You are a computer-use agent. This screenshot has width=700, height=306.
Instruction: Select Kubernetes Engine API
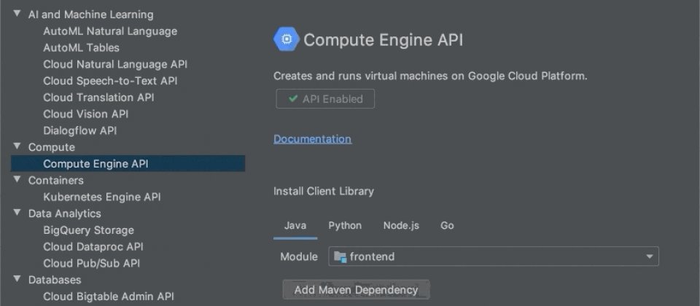(x=102, y=197)
